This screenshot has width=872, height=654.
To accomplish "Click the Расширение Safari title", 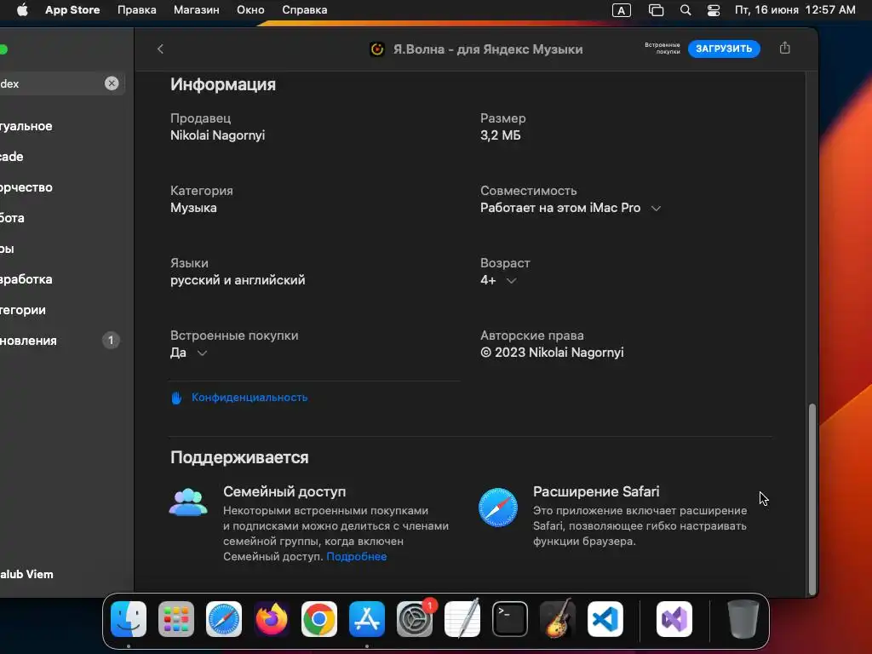I will (x=596, y=491).
